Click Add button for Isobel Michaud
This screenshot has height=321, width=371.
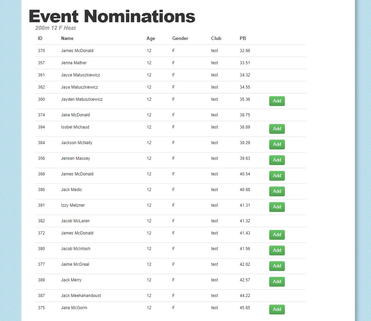(277, 129)
